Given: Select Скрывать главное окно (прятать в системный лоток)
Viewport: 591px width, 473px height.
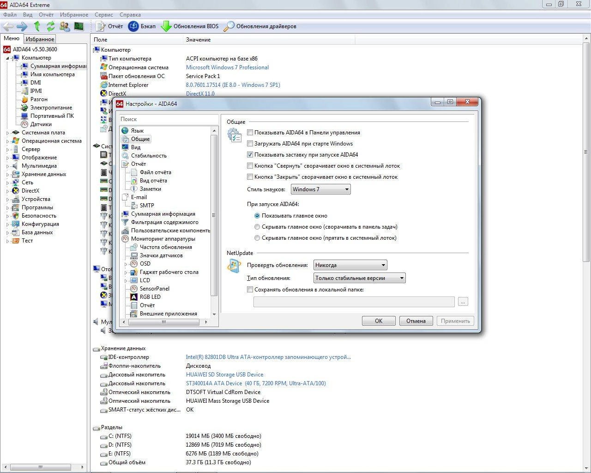Looking at the screenshot, I should pyautogui.click(x=257, y=238).
